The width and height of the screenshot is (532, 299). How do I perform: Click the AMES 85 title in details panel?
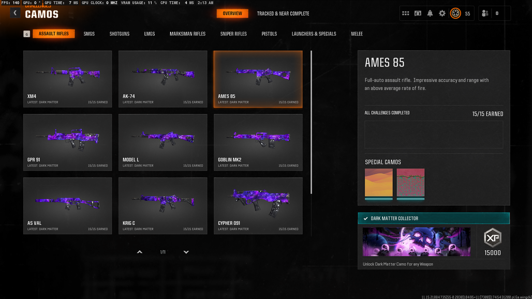[385, 63]
